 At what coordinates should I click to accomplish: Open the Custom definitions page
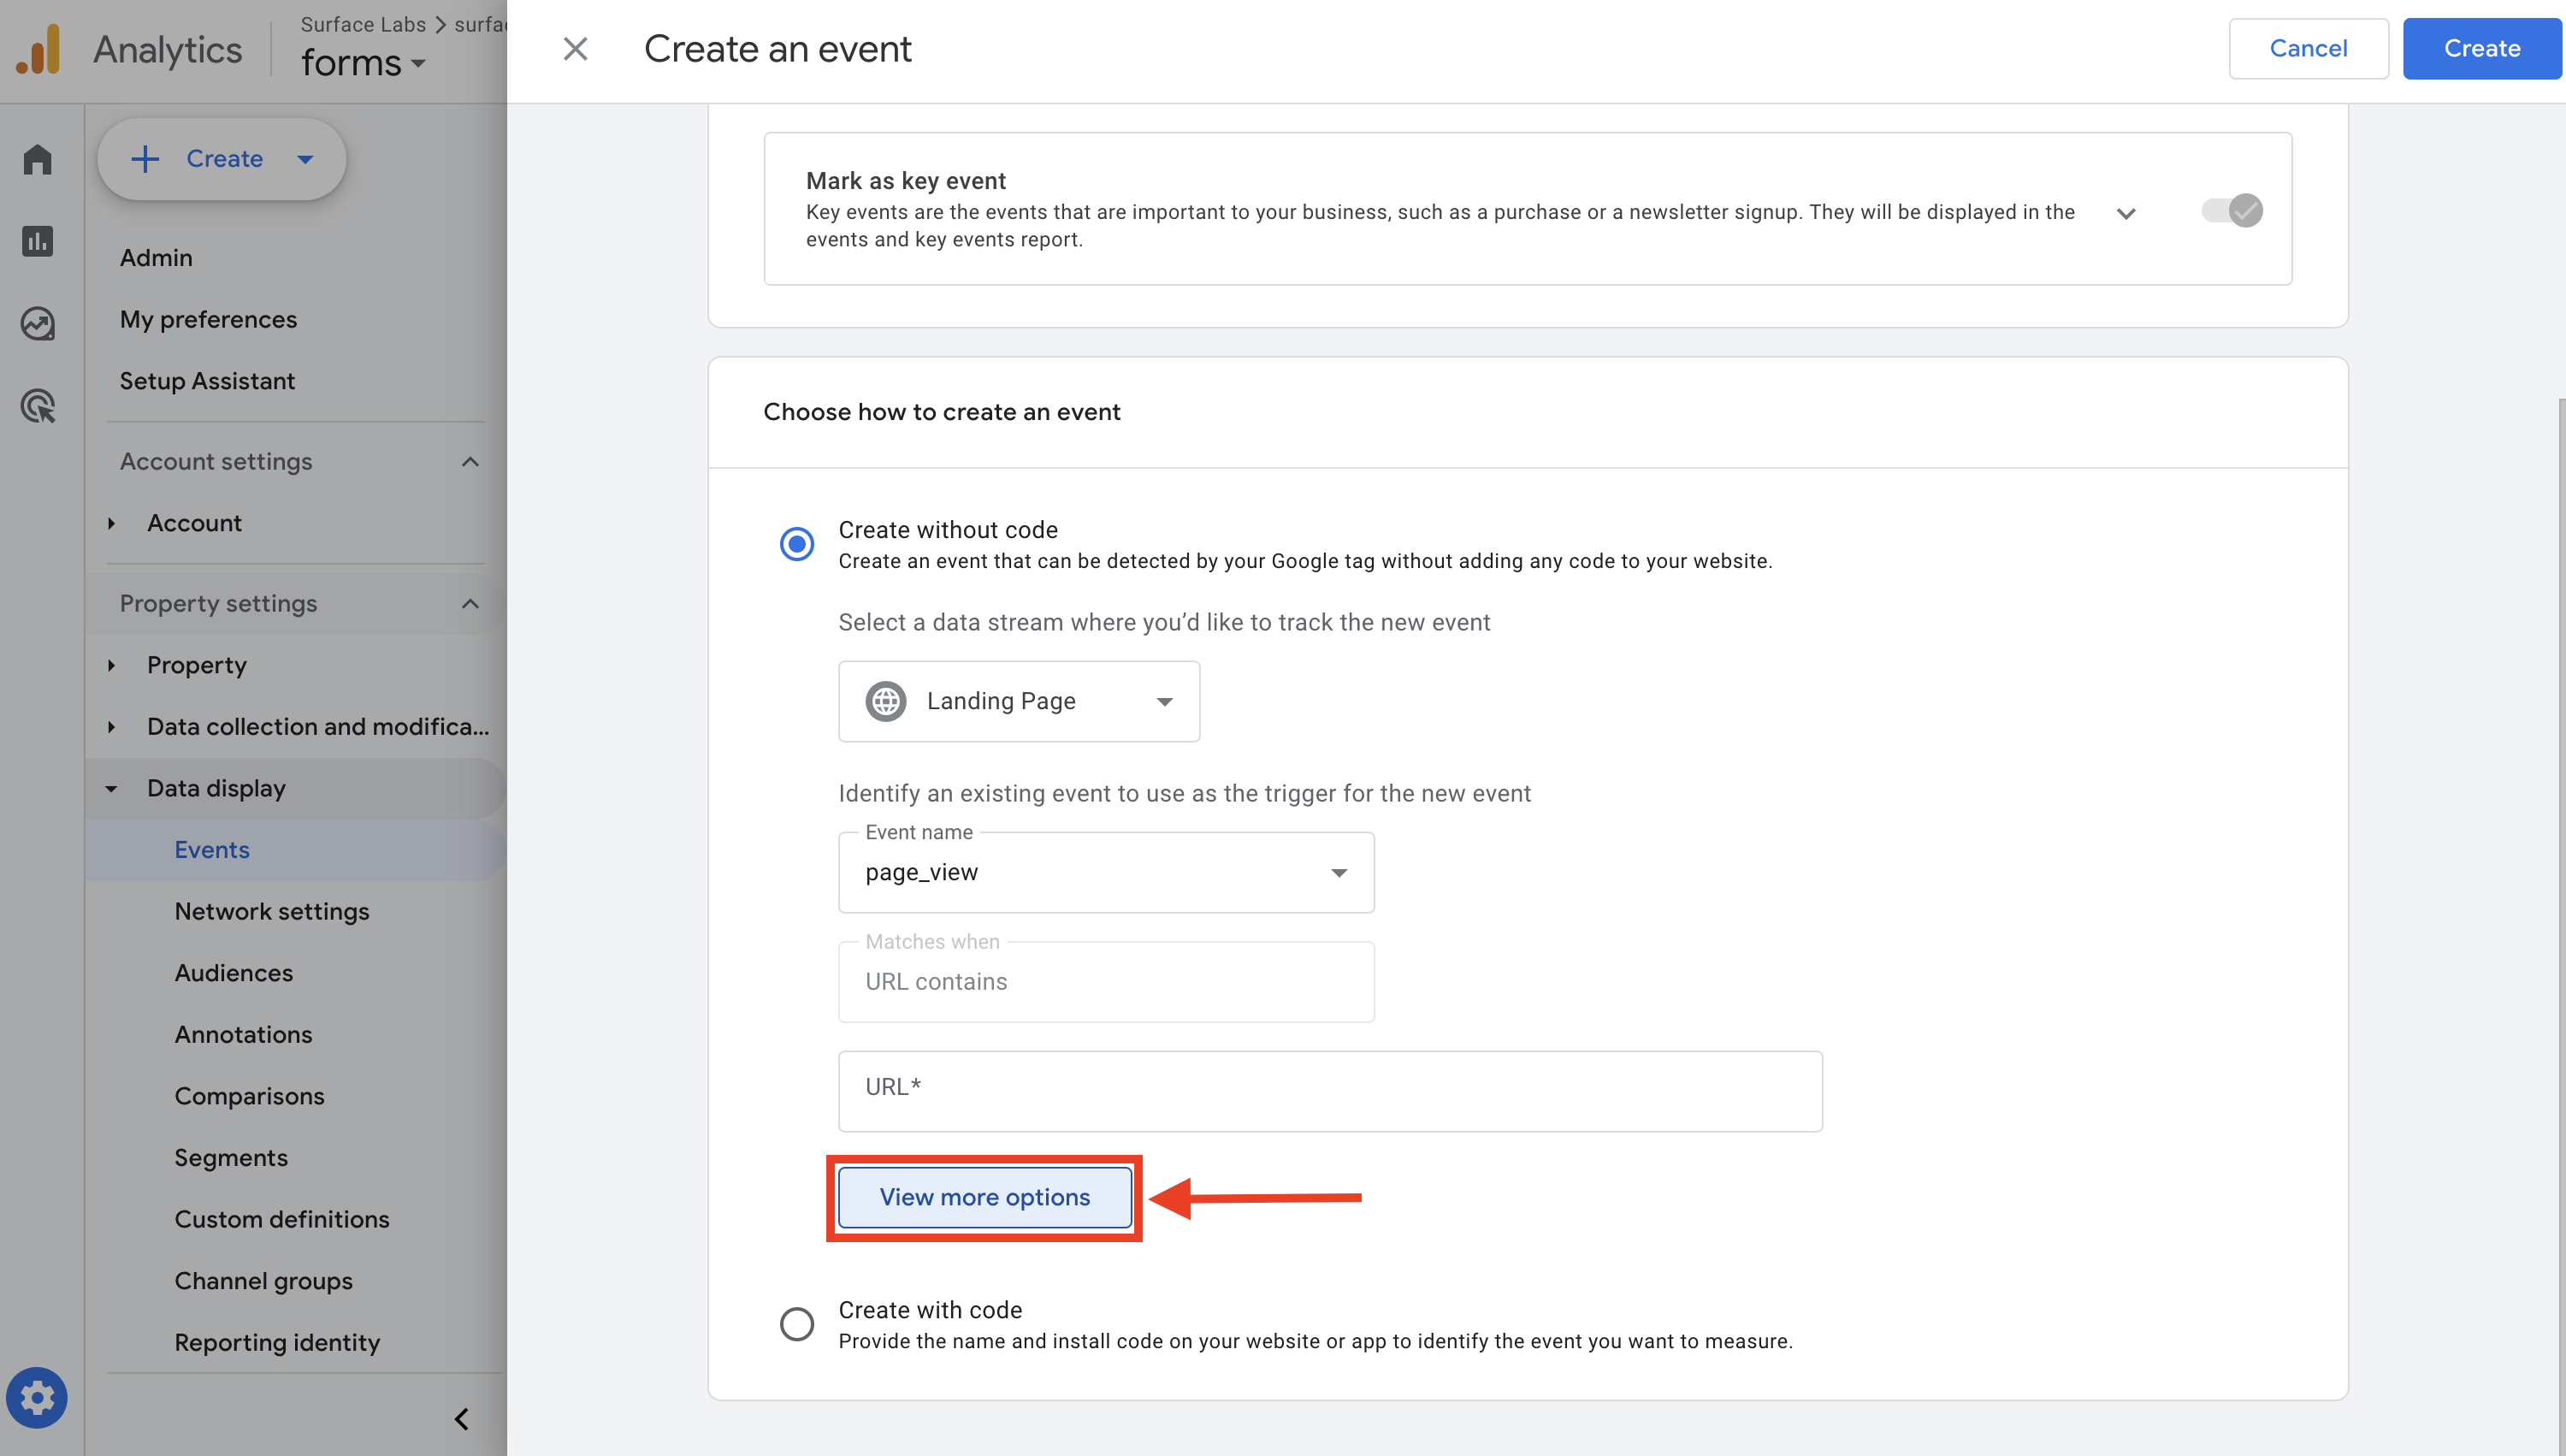click(x=282, y=1219)
